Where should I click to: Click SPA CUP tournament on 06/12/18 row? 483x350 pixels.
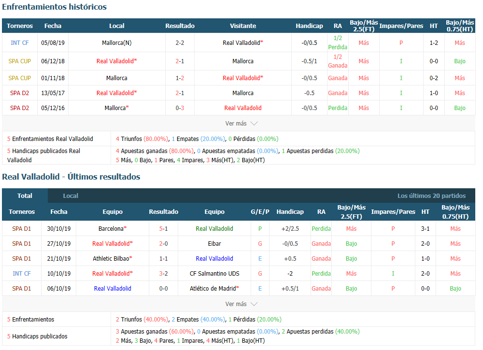pos(20,61)
